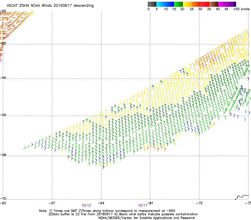Click the purple 40-50 knots color segment
This screenshot has width=251, height=220.
click(227, 4)
